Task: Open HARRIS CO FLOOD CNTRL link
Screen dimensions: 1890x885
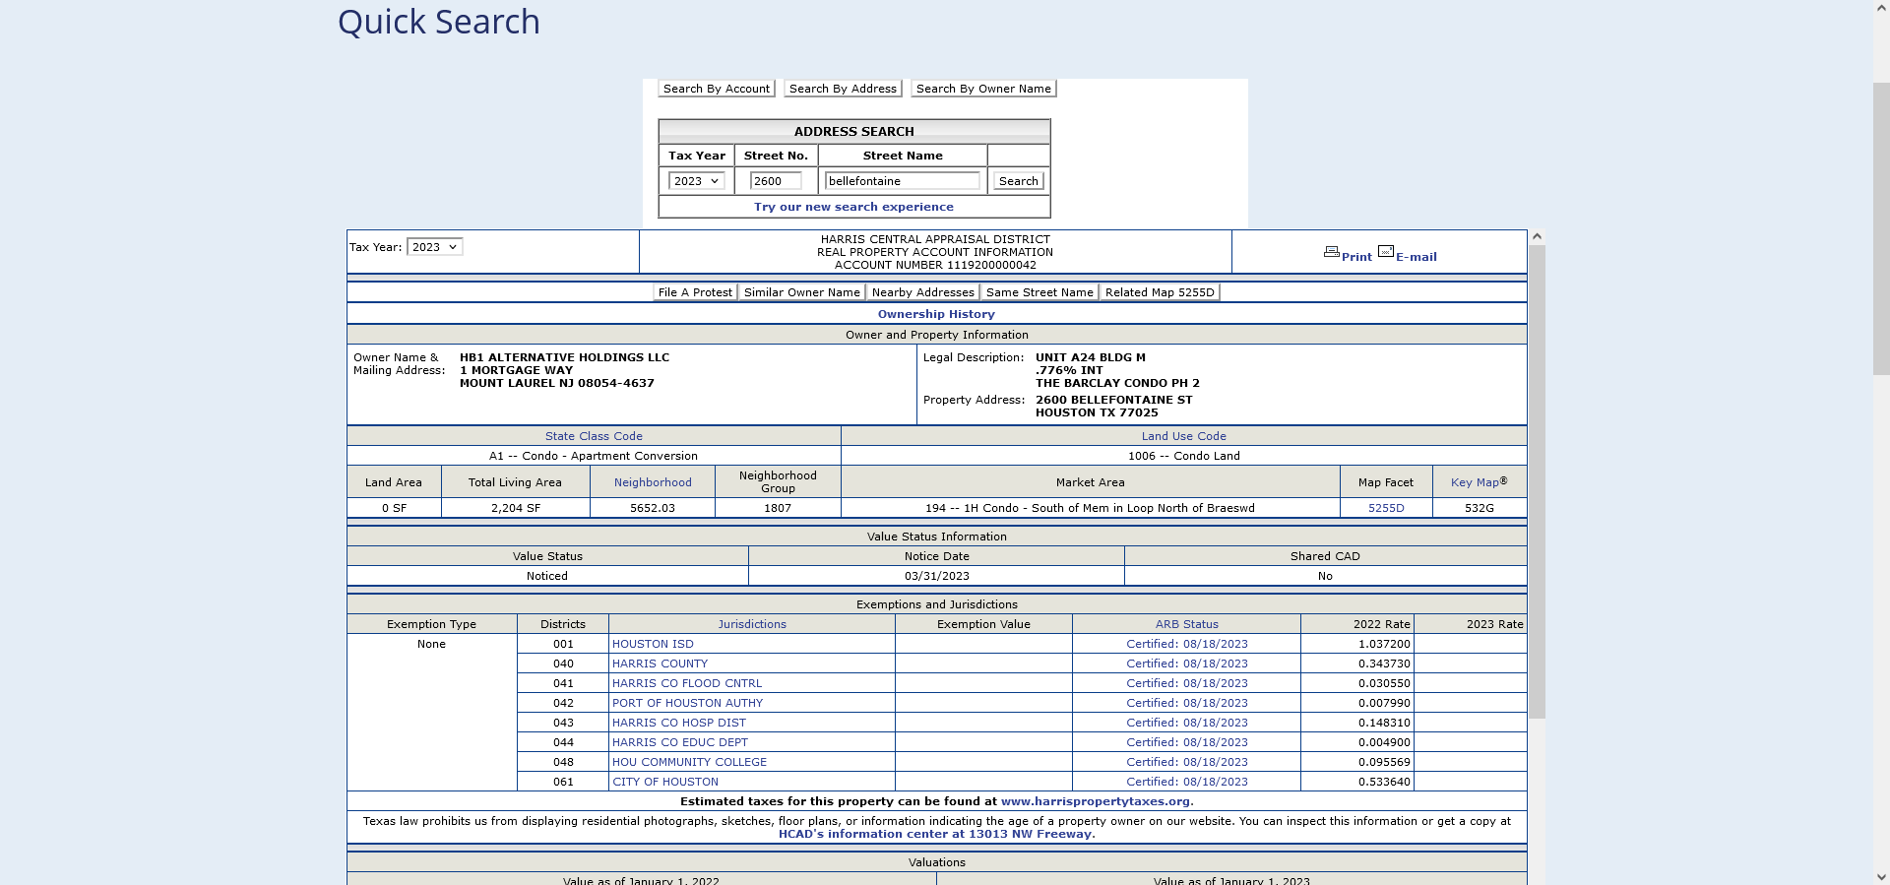Action: (x=687, y=683)
